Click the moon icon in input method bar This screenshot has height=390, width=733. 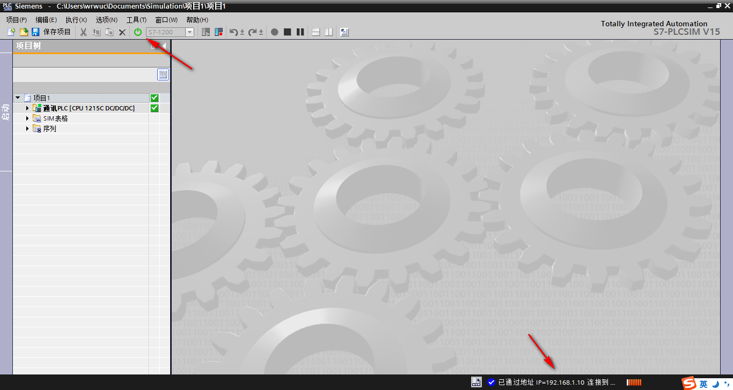click(716, 384)
